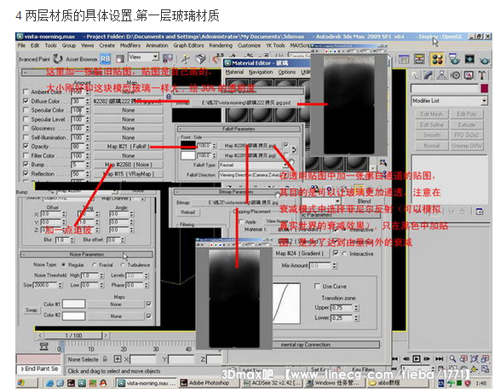The image size is (495, 389).
Task: Select Turbulence noise type radio
Action: coord(123,264)
